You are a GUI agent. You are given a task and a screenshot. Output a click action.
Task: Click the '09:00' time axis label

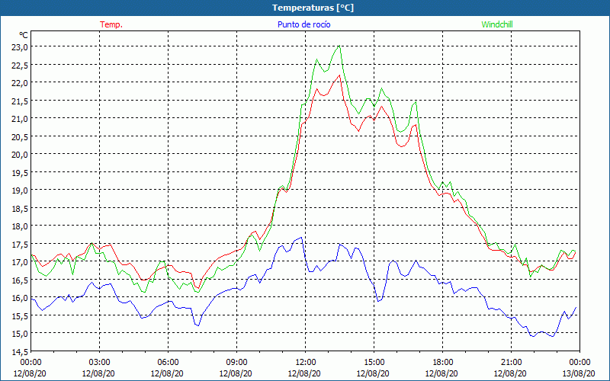pos(236,362)
